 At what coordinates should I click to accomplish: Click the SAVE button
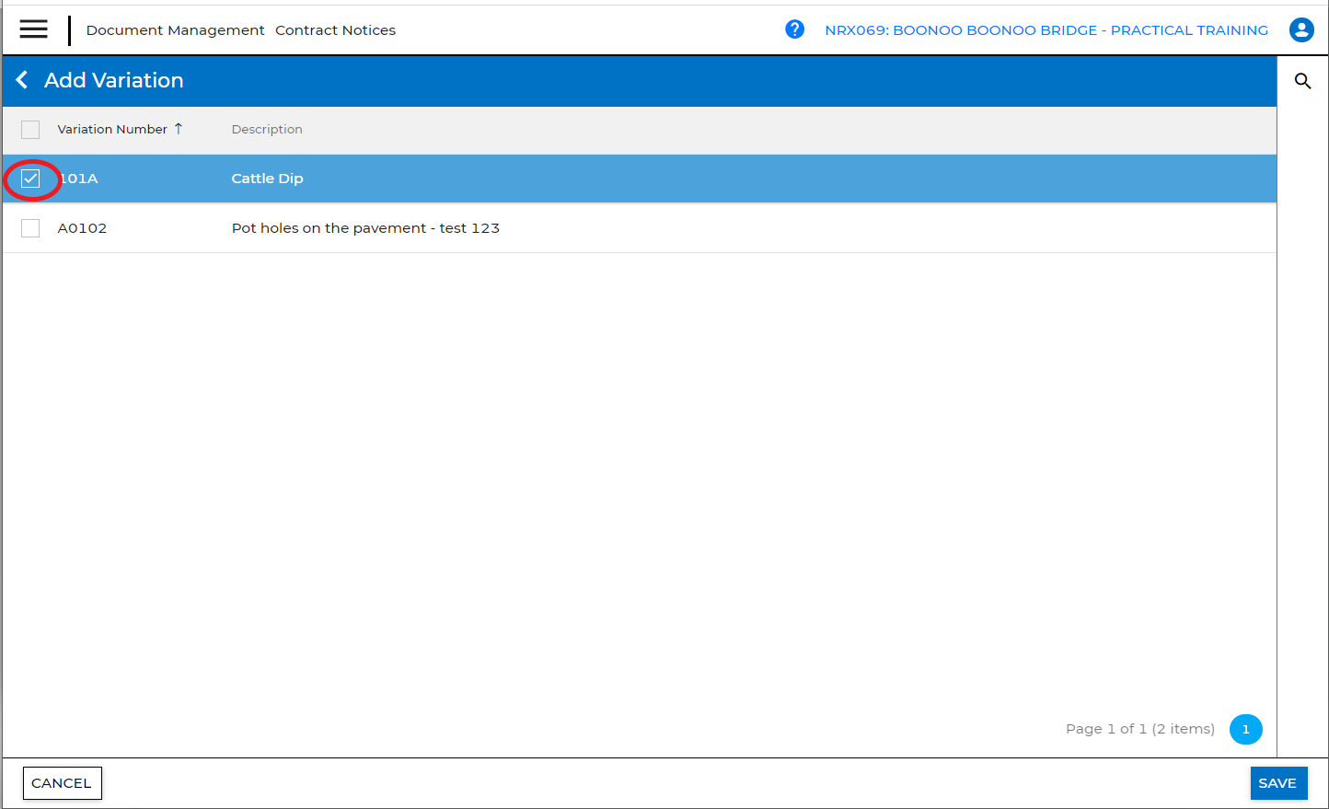coord(1277,783)
